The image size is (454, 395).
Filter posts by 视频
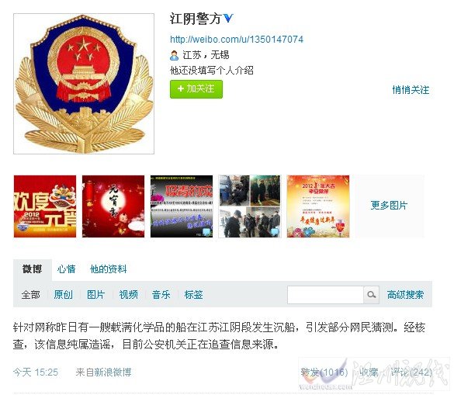pyautogui.click(x=128, y=295)
